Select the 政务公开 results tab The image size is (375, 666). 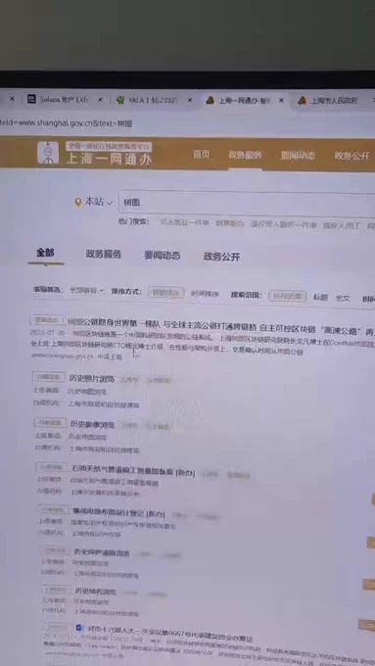(221, 257)
